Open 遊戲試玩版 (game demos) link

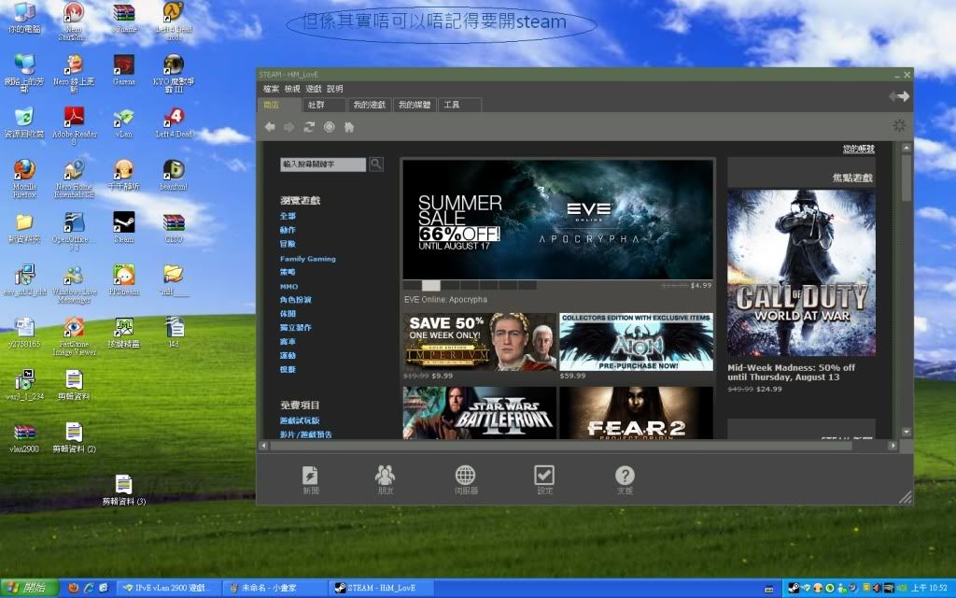tap(300, 420)
